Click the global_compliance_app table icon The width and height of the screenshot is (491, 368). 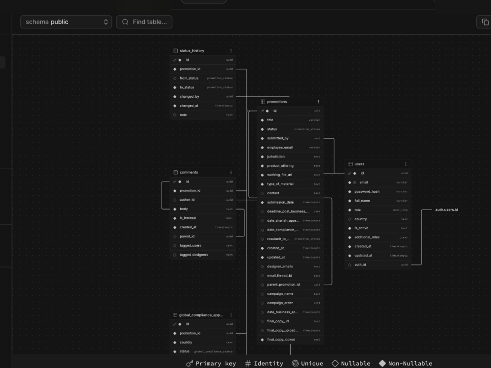[x=175, y=315]
